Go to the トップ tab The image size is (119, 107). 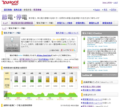(5, 23)
